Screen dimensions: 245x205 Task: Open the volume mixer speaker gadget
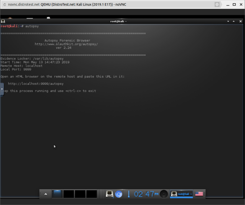point(164,194)
